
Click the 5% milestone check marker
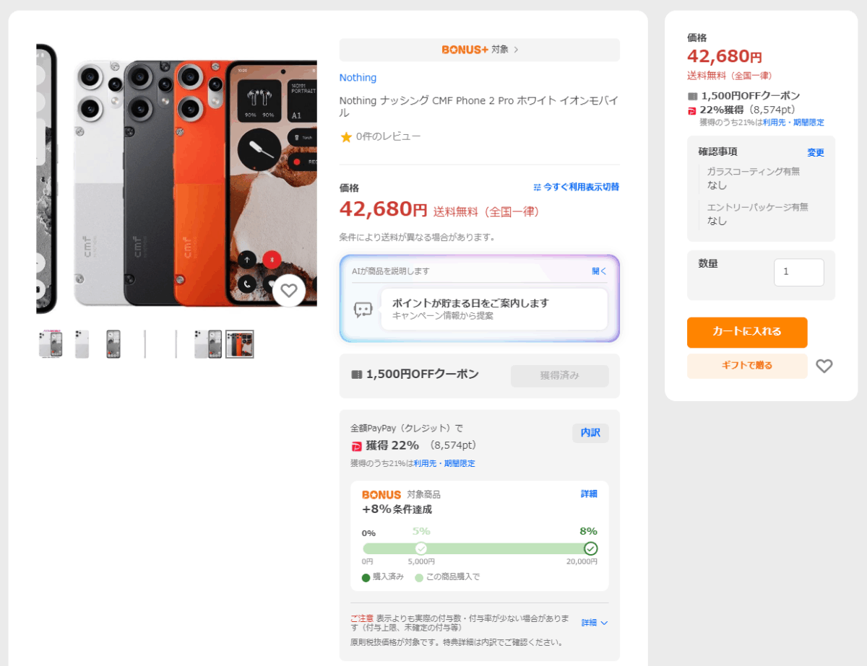pos(421,548)
